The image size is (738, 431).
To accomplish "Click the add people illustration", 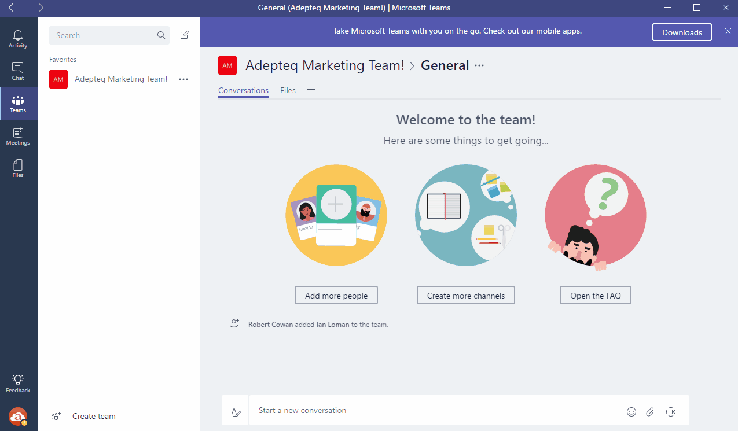I will 336,216.
